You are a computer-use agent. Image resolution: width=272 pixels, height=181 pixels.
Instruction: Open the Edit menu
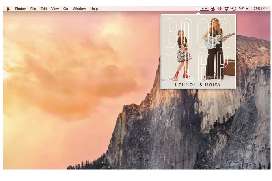43,8
